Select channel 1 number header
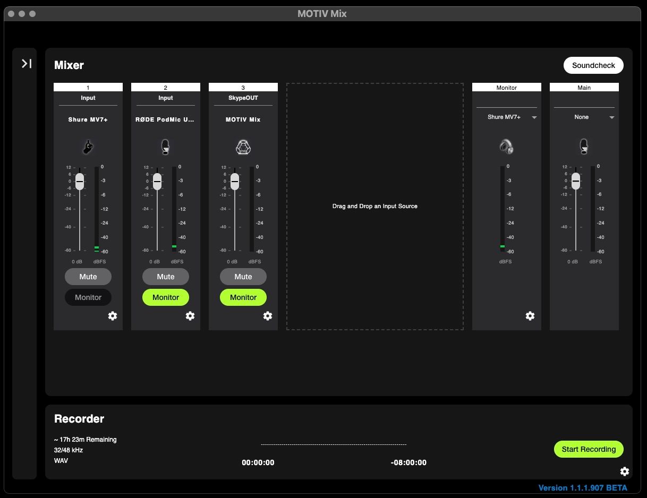The width and height of the screenshot is (647, 498). tap(88, 87)
